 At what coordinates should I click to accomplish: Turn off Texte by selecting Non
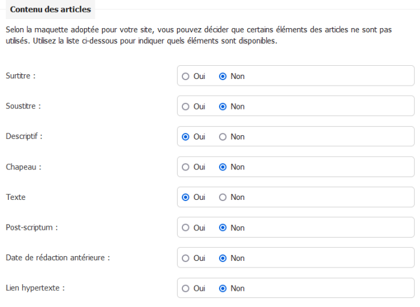tap(223, 197)
